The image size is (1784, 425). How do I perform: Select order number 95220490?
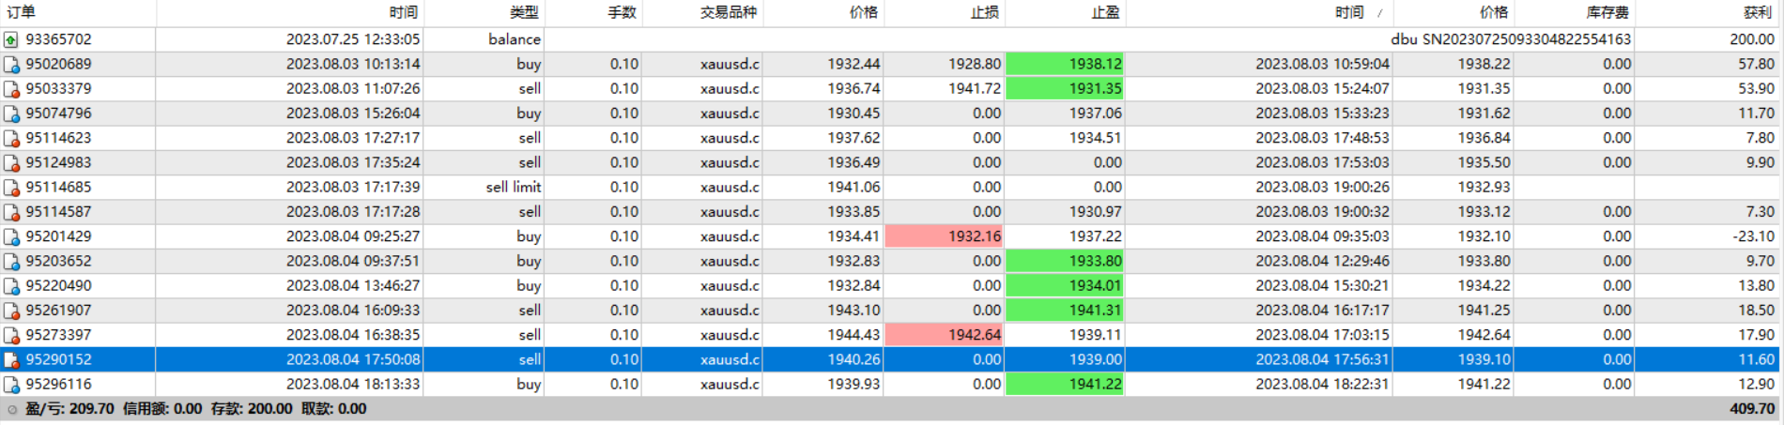point(58,285)
